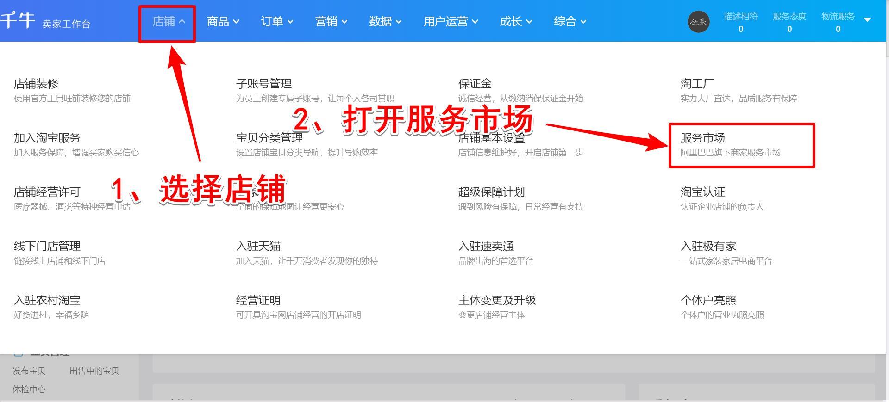Open 经营证明 entry
Image resolution: width=889 pixels, height=402 pixels.
(258, 300)
